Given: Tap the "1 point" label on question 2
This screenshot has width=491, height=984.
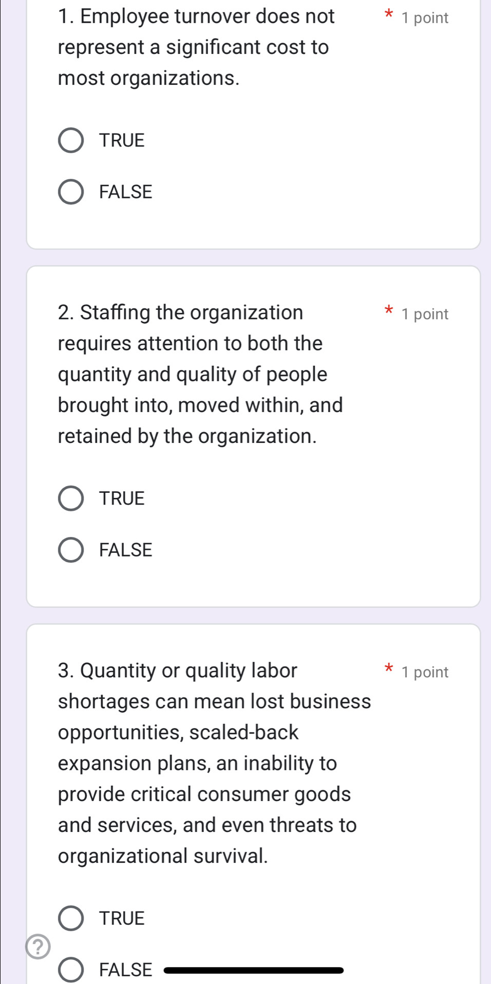Looking at the screenshot, I should tap(425, 314).
